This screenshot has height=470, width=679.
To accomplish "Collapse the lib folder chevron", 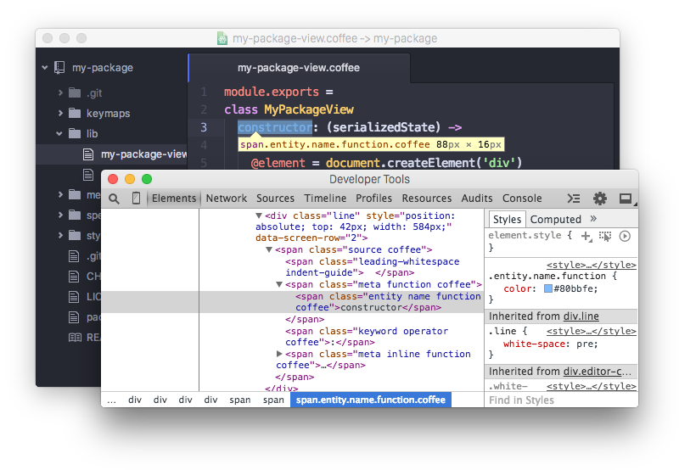I will pyautogui.click(x=59, y=134).
